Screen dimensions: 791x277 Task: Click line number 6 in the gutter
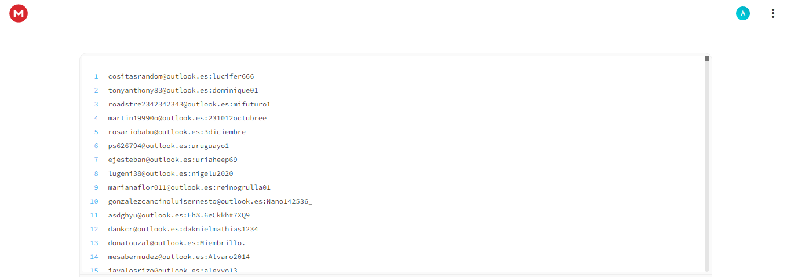tap(96, 146)
